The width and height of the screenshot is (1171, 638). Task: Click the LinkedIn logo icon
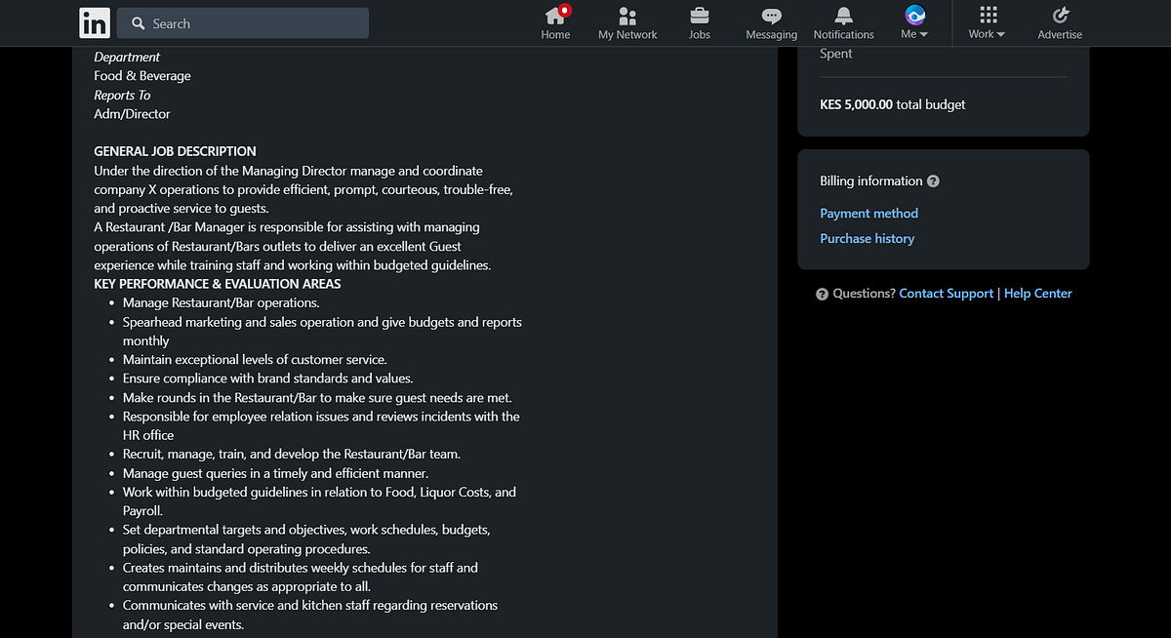[x=95, y=22]
